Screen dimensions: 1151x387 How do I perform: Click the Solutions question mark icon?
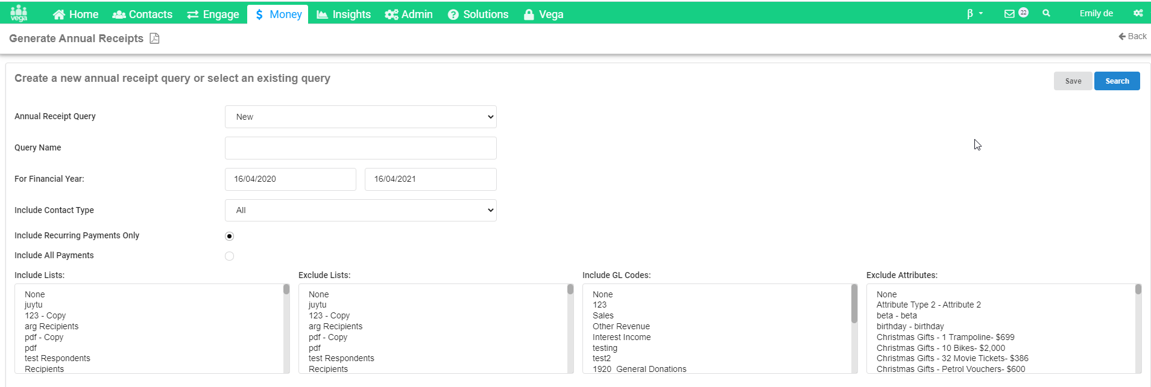click(453, 14)
